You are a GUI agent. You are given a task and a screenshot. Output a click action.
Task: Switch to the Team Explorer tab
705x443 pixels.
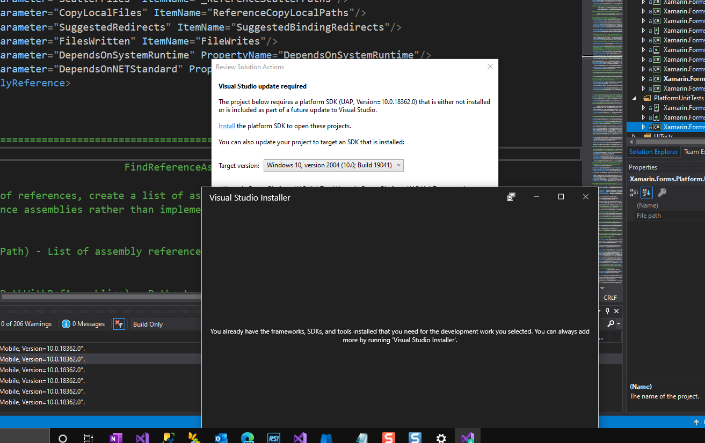pyautogui.click(x=693, y=152)
